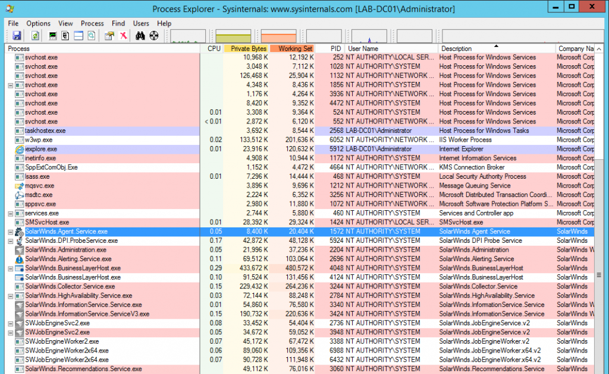The height and width of the screenshot is (374, 609).
Task: Click the yellow commit history graph
Action: [x=233, y=36]
